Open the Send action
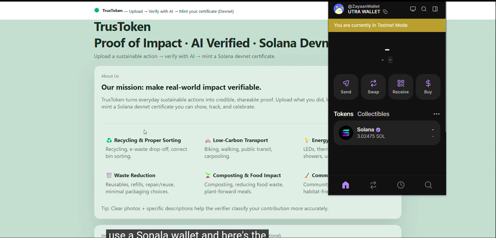Screen dimensions: 496x238 coord(346,87)
